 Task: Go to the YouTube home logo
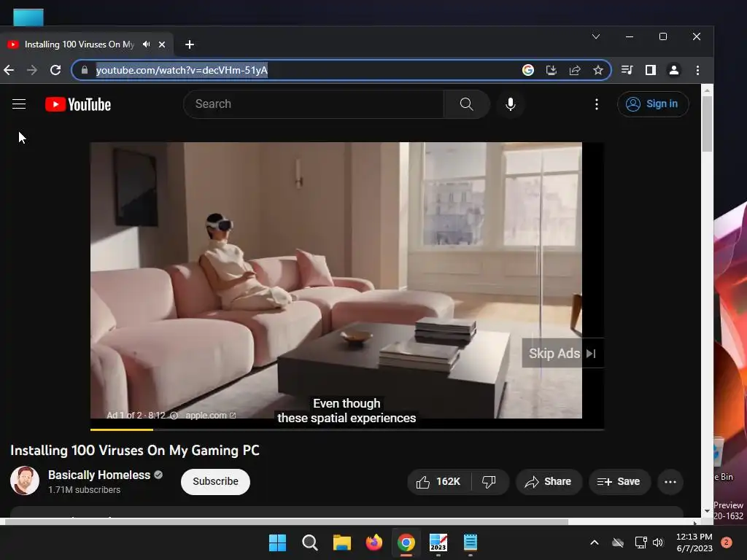click(x=78, y=104)
